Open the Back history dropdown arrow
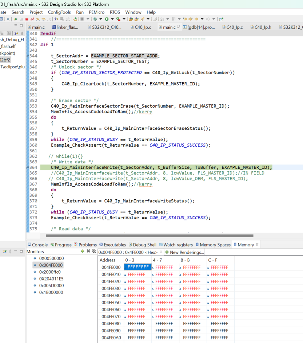This screenshot has width=303, height=343. point(202,19)
